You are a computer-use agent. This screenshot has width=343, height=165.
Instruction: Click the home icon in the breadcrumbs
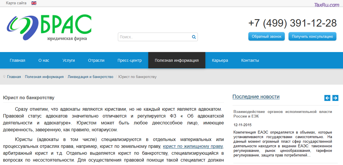4,77
